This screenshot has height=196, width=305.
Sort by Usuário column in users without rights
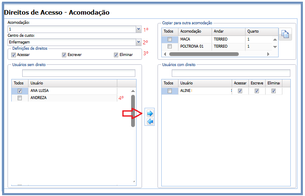click(x=72, y=83)
